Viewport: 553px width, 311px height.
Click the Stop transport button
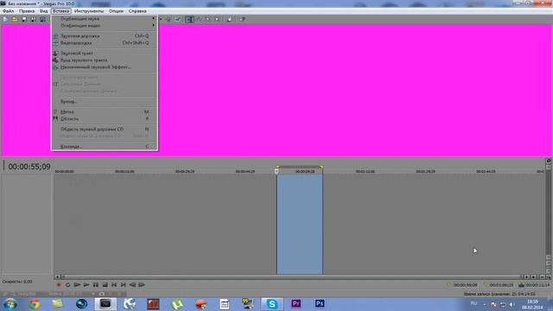tap(105, 284)
